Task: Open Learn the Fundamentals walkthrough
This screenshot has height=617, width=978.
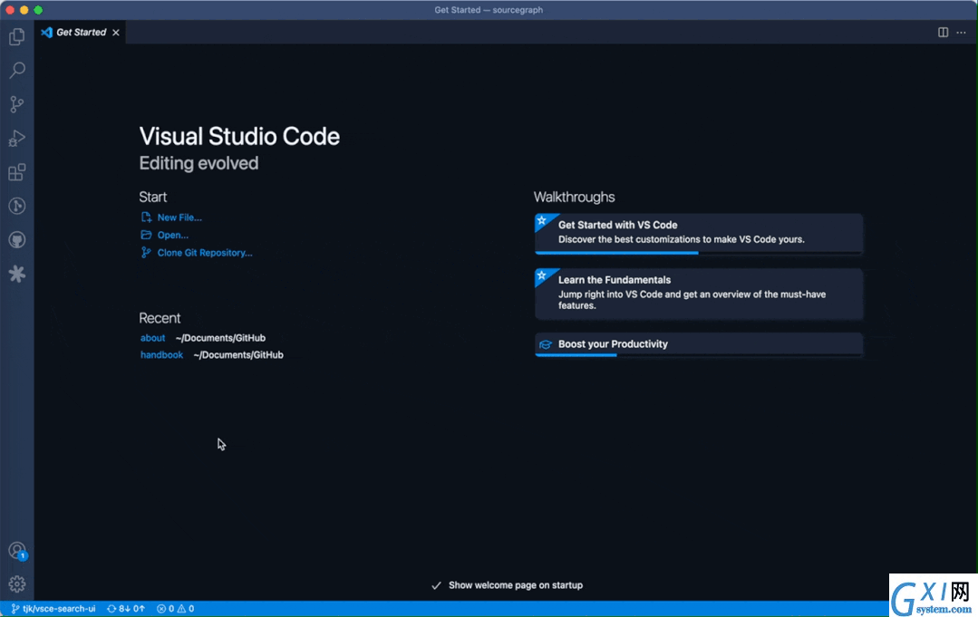Action: pos(699,294)
